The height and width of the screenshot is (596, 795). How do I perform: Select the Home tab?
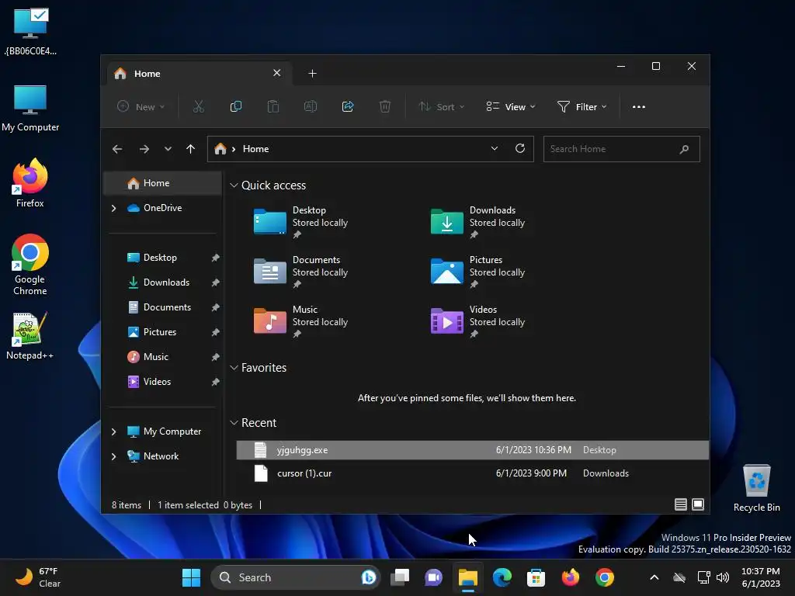tap(199, 74)
